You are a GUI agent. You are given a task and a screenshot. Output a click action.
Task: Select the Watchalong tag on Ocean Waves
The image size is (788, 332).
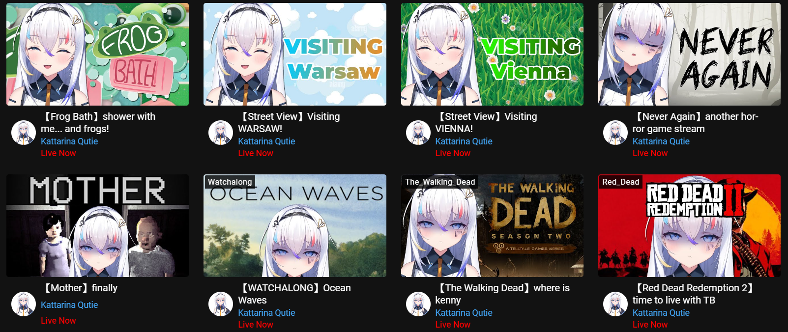[230, 182]
